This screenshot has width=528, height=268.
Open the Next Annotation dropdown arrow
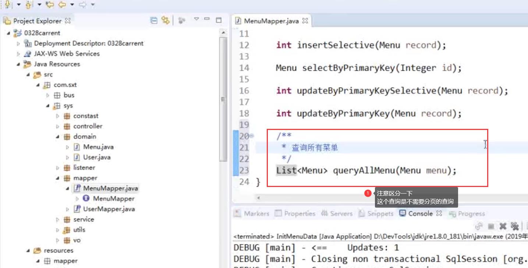(19, 5)
